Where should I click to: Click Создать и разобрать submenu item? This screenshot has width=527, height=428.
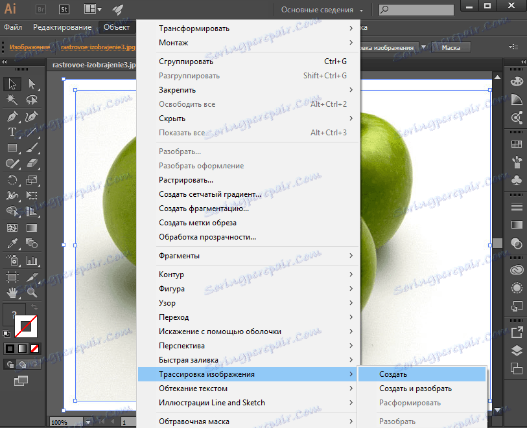pyautogui.click(x=422, y=389)
